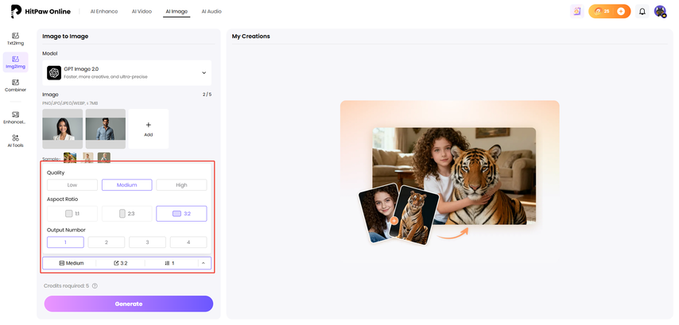Switch to the AI Audio tab
Screen dimensions: 679x325
[x=211, y=11]
